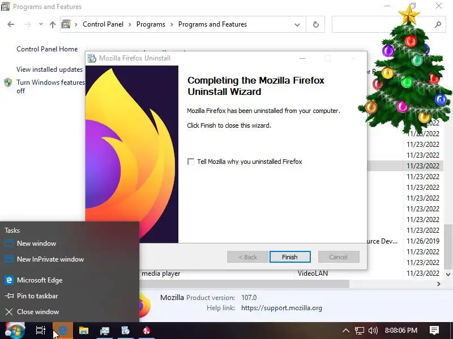Click the taskbar clock 8:08:06 PM
Screen dimensions: 453x339
coord(401,331)
